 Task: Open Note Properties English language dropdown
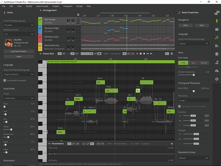point(193,44)
